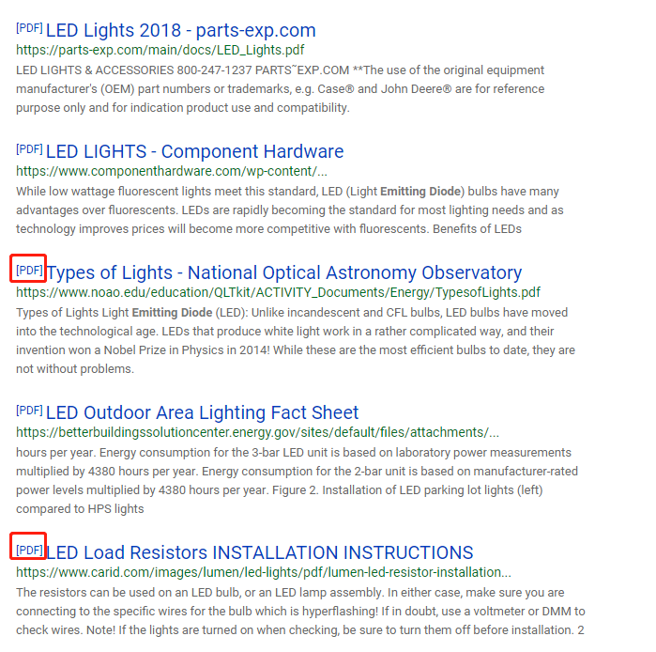Click the betterbuildingssolutioncenter.energy.gov URL
656x652 pixels.
click(x=258, y=432)
